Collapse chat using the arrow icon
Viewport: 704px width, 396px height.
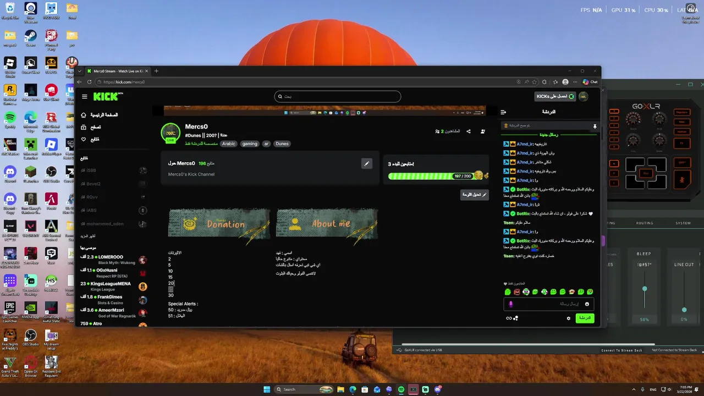pyautogui.click(x=503, y=112)
